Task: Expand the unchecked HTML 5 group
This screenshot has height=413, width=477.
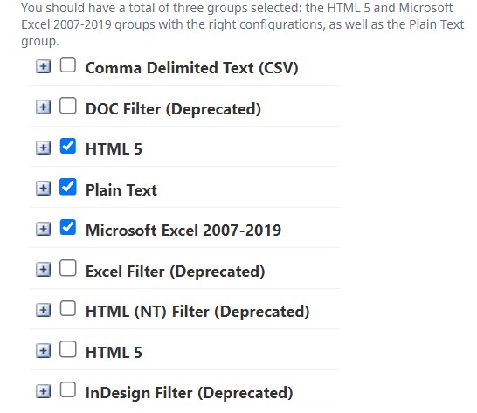Action: [43, 351]
